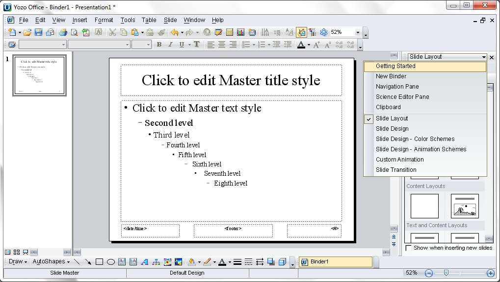Click the Binder1 taskbar button

click(336, 262)
